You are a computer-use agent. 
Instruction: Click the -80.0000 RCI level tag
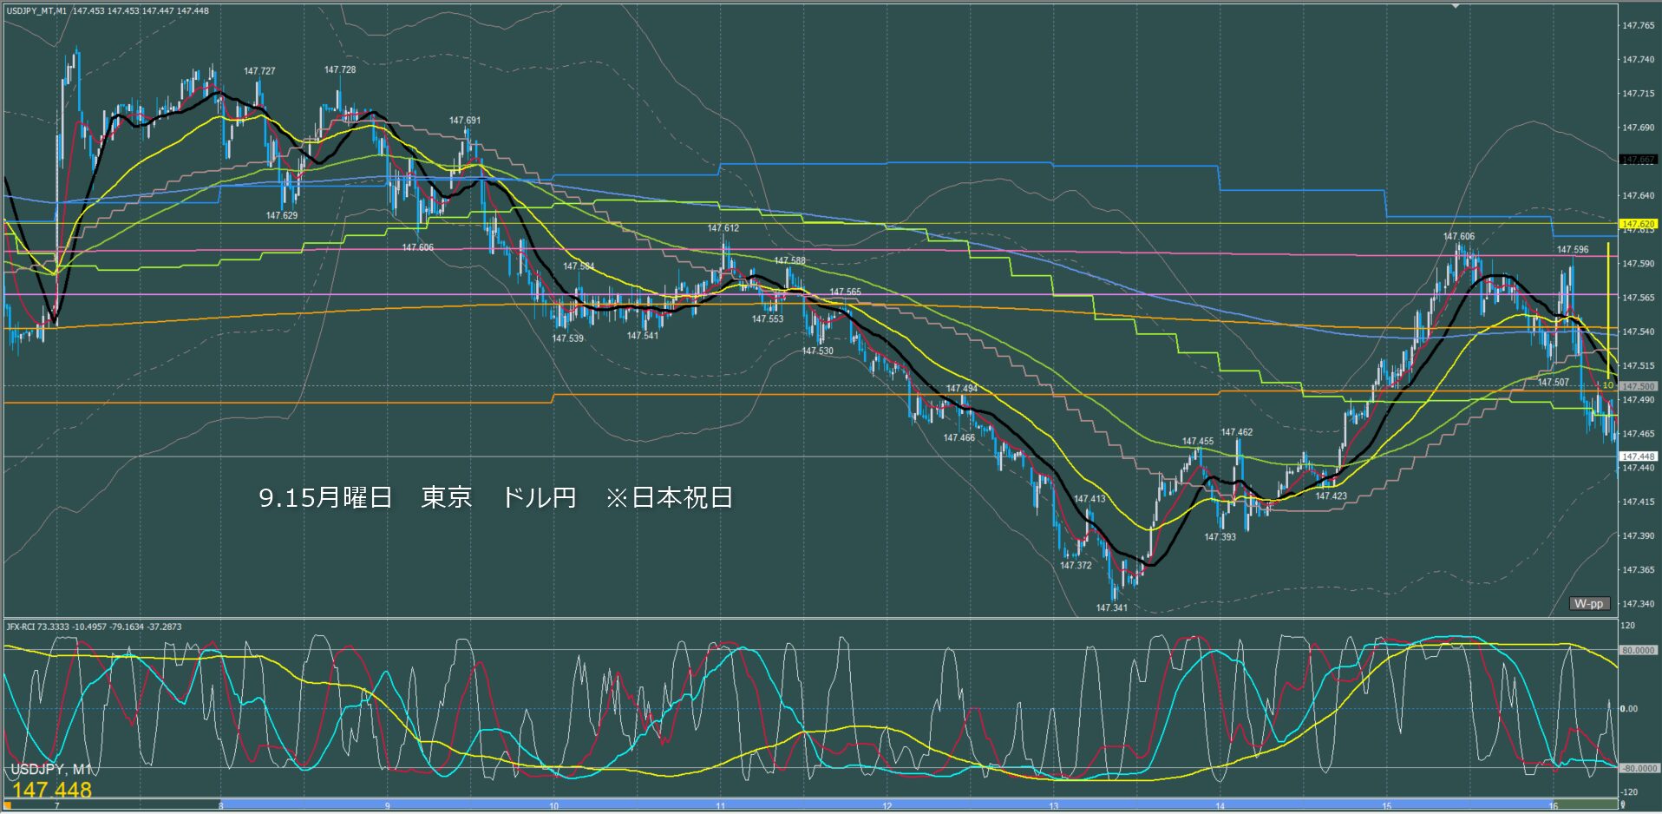click(x=1638, y=768)
